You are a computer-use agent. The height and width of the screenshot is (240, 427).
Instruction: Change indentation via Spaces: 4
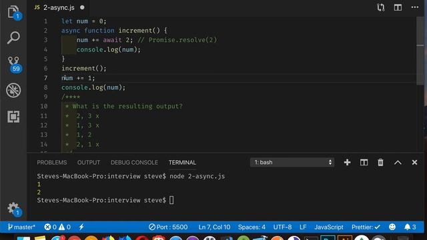coord(252,227)
